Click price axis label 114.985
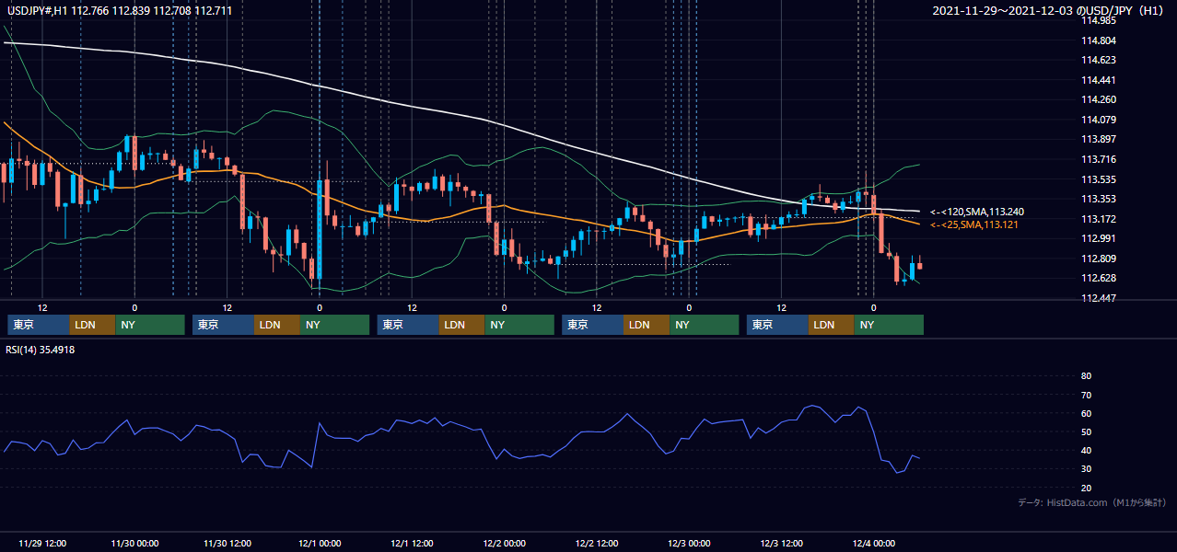The width and height of the screenshot is (1177, 552). (x=1098, y=20)
